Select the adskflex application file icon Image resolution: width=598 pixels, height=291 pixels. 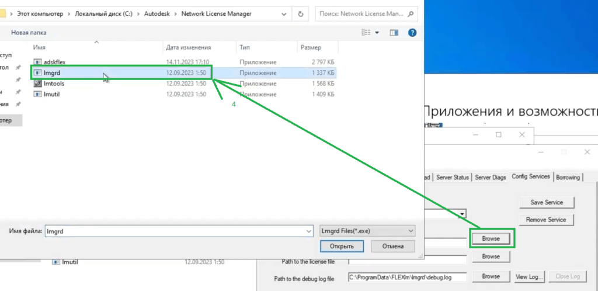click(x=38, y=62)
